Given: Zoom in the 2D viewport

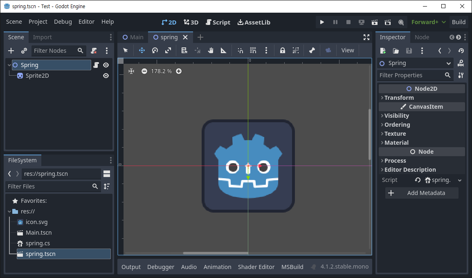Looking at the screenshot, I should [x=179, y=71].
